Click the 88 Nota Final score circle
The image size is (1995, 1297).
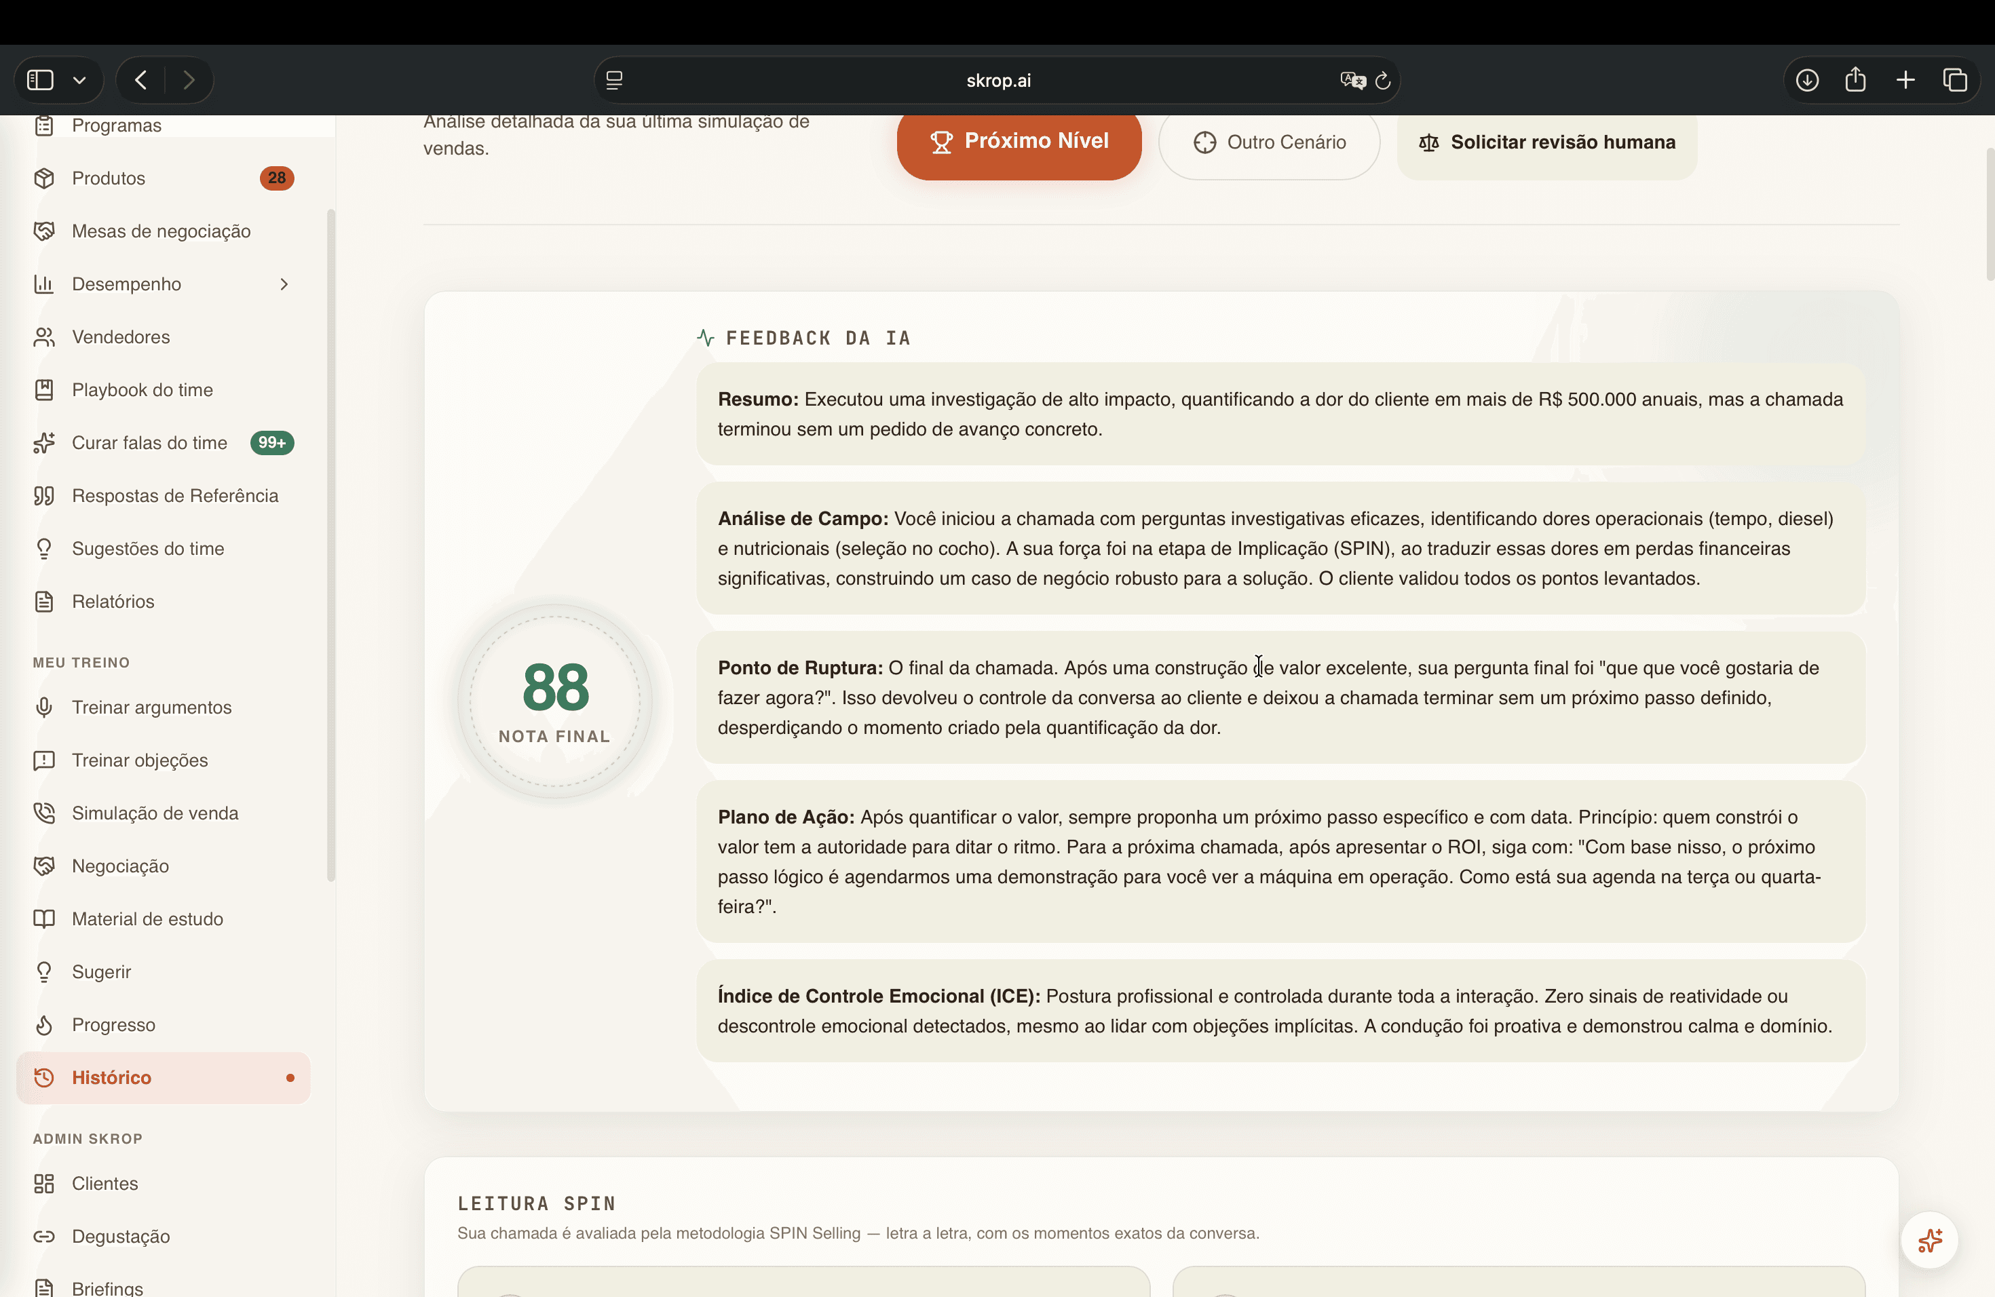(555, 701)
